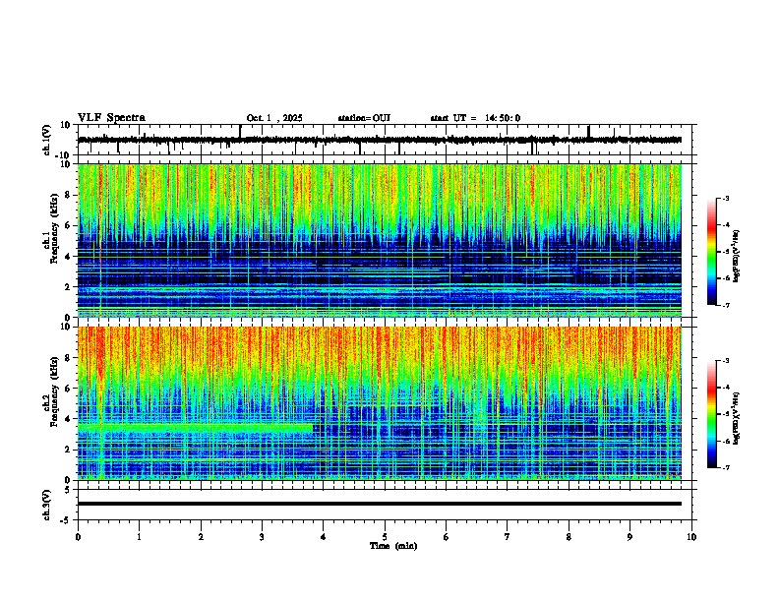Click the "8" kHz tick of ch.1 spectrogram

pyautogui.click(x=69, y=195)
